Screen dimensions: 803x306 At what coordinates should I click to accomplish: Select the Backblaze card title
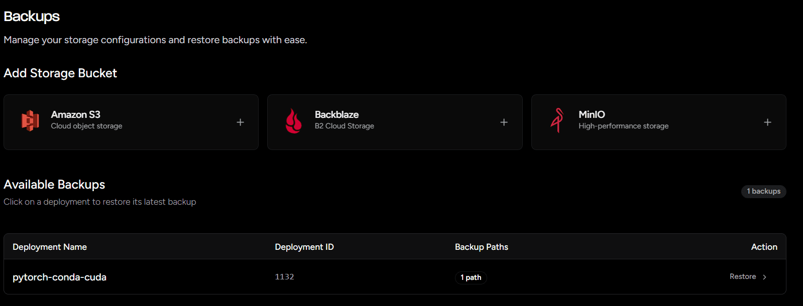[337, 114]
